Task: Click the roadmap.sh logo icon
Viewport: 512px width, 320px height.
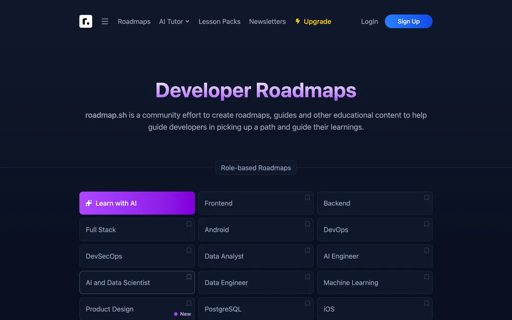Action: pos(86,21)
